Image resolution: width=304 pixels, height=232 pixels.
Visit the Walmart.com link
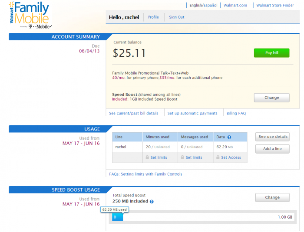pos(235,6)
